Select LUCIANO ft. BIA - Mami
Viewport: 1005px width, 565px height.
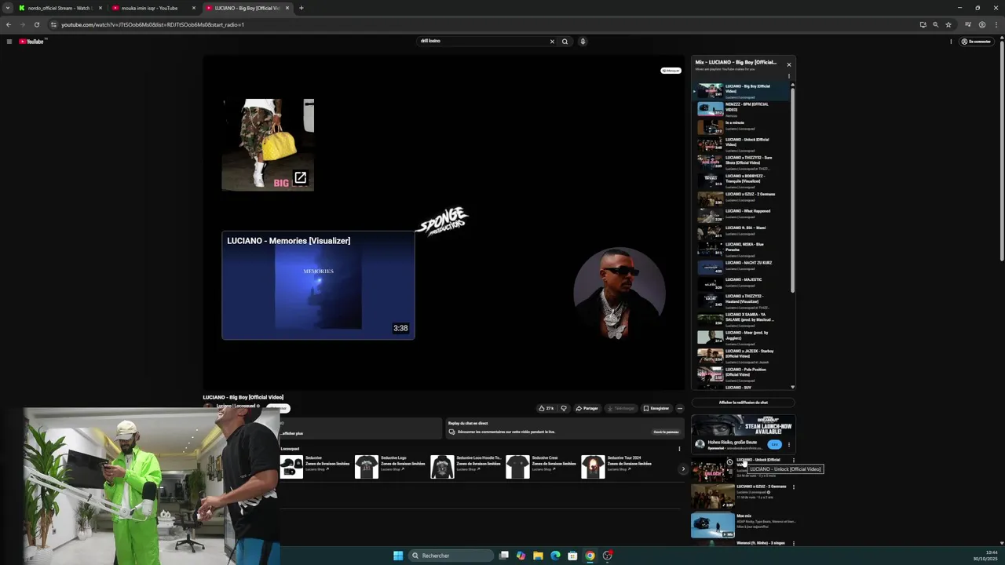click(742, 232)
